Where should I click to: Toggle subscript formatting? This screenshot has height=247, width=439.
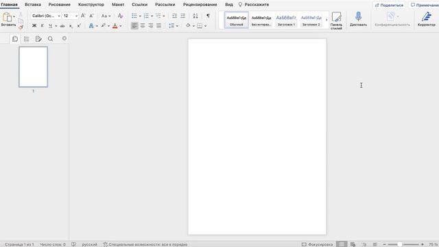tap(71, 26)
